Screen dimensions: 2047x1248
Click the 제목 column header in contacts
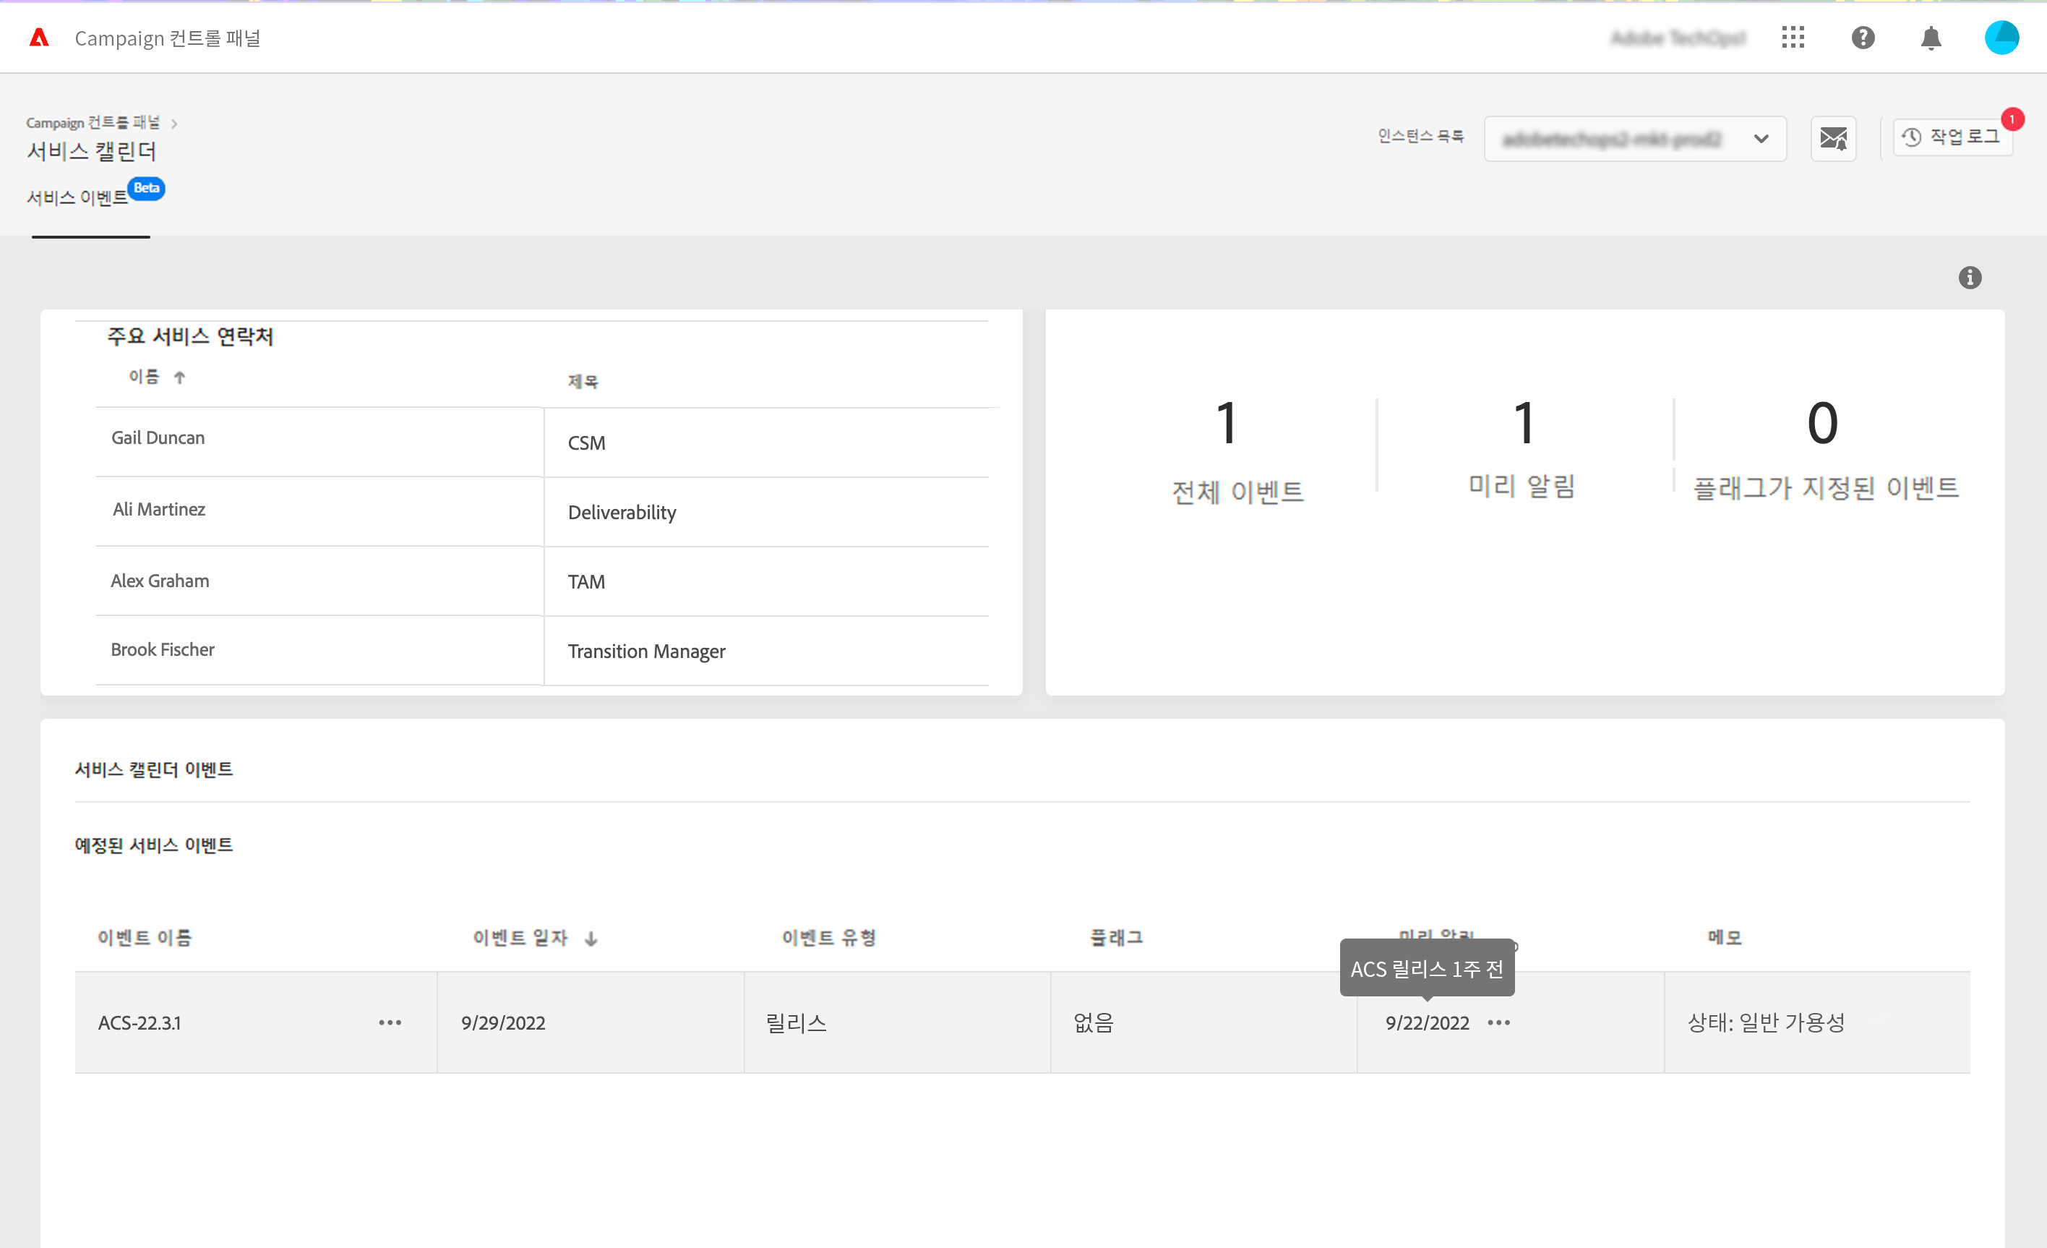[x=583, y=381]
